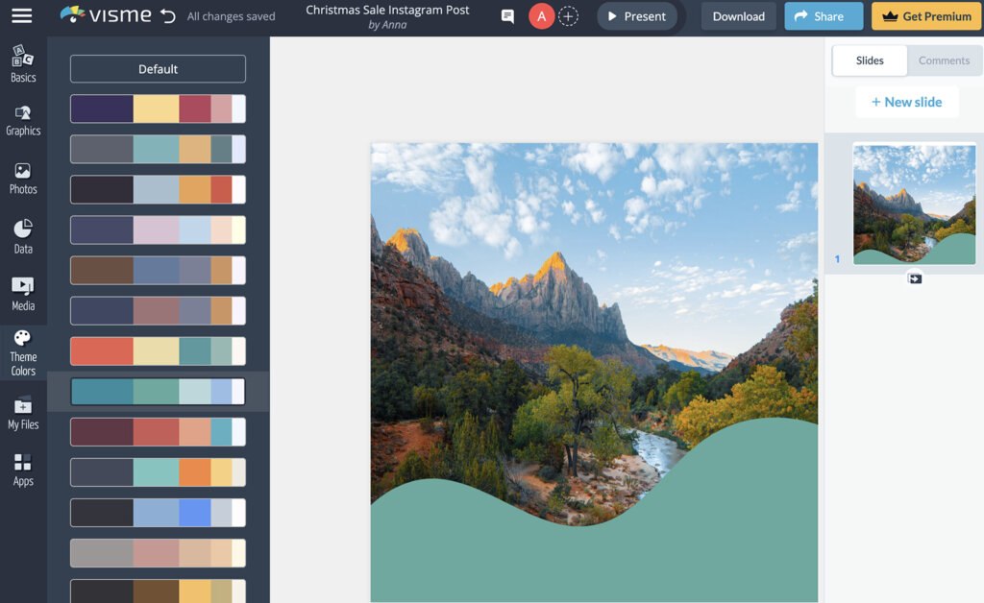Open the Graphics panel

coord(22,120)
